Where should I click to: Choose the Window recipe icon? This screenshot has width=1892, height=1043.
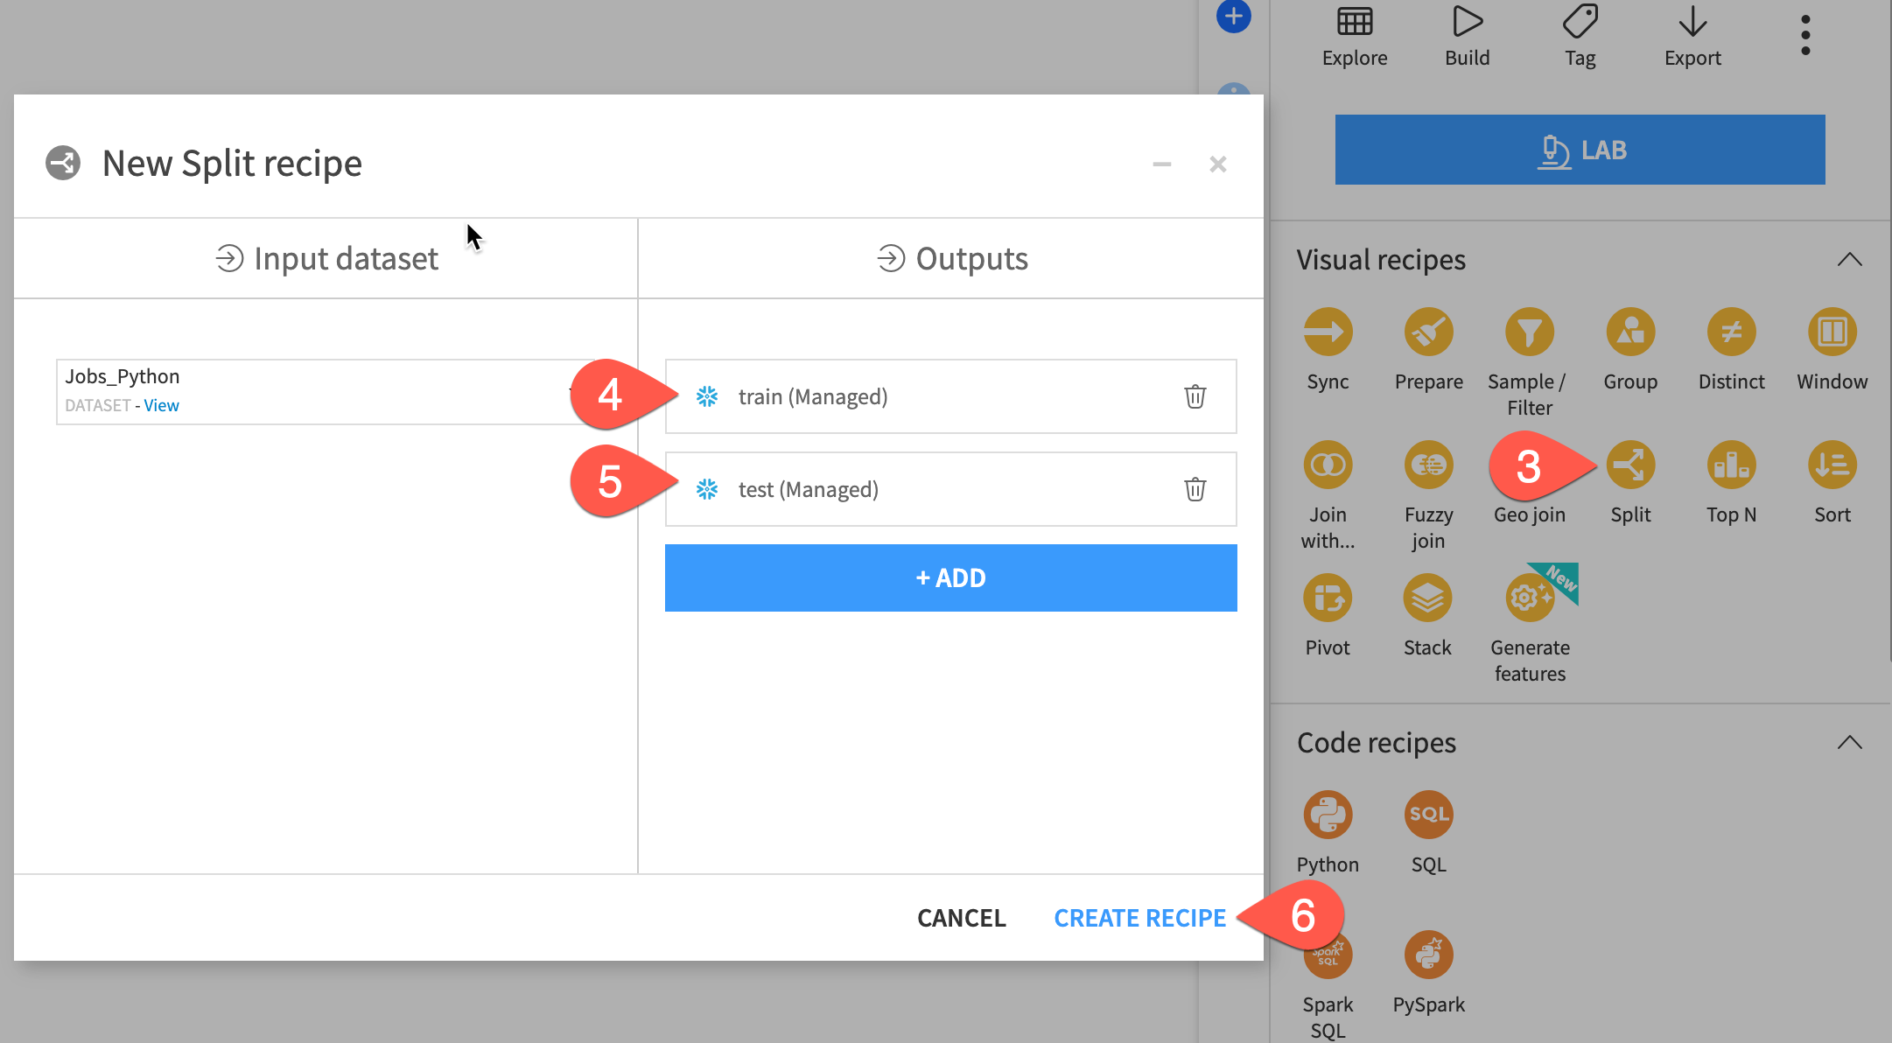coord(1832,332)
